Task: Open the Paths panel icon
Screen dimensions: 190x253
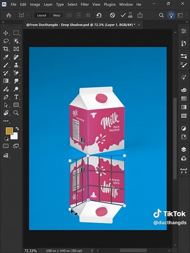Action: coord(184,171)
